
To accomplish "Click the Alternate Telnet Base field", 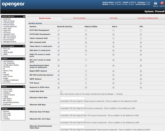I will point(72,98).
